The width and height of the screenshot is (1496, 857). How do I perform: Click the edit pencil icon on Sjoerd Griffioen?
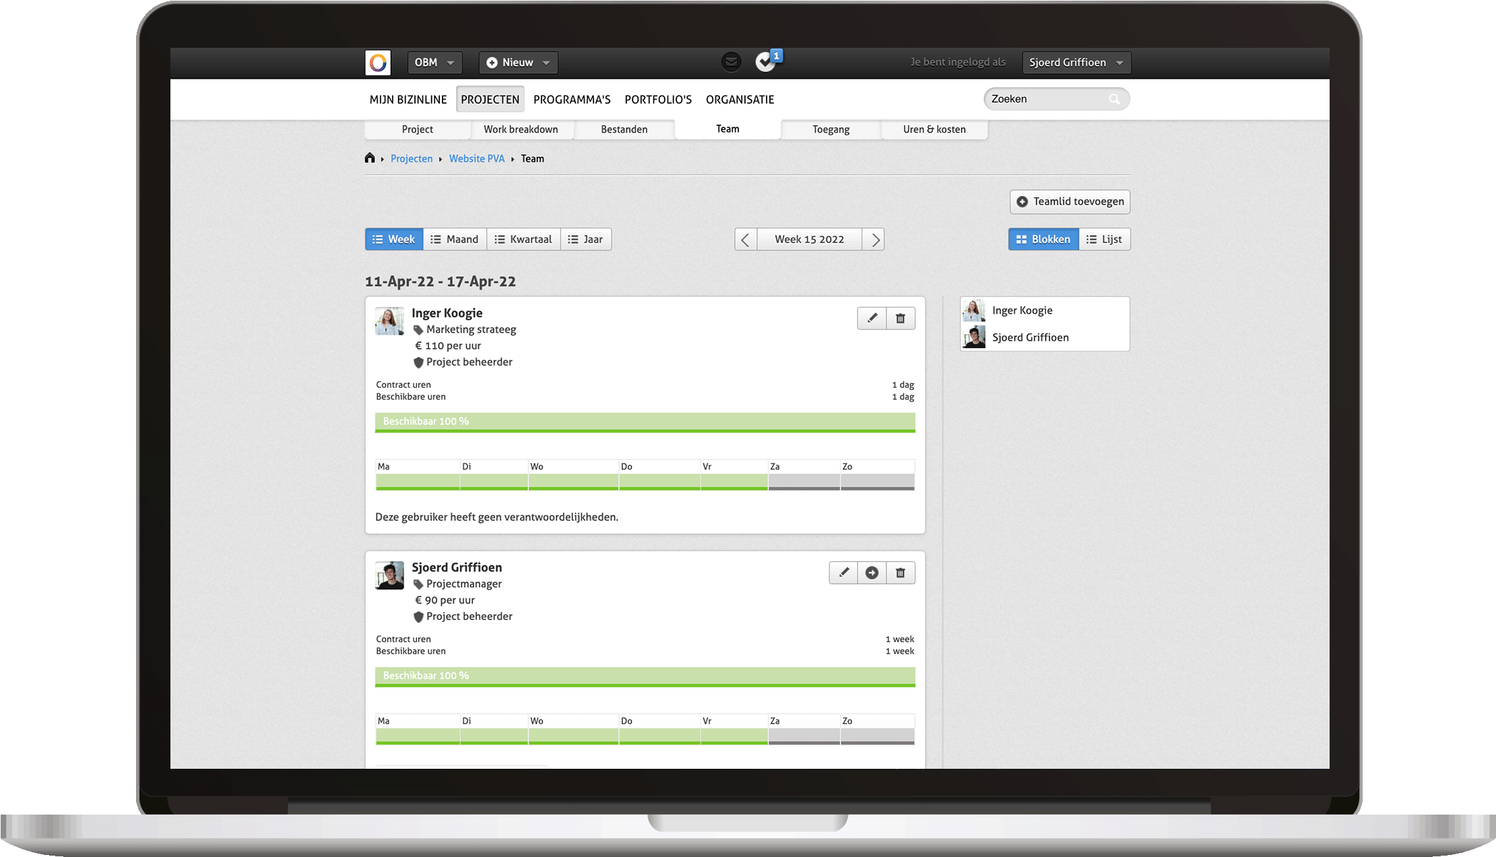pyautogui.click(x=843, y=573)
